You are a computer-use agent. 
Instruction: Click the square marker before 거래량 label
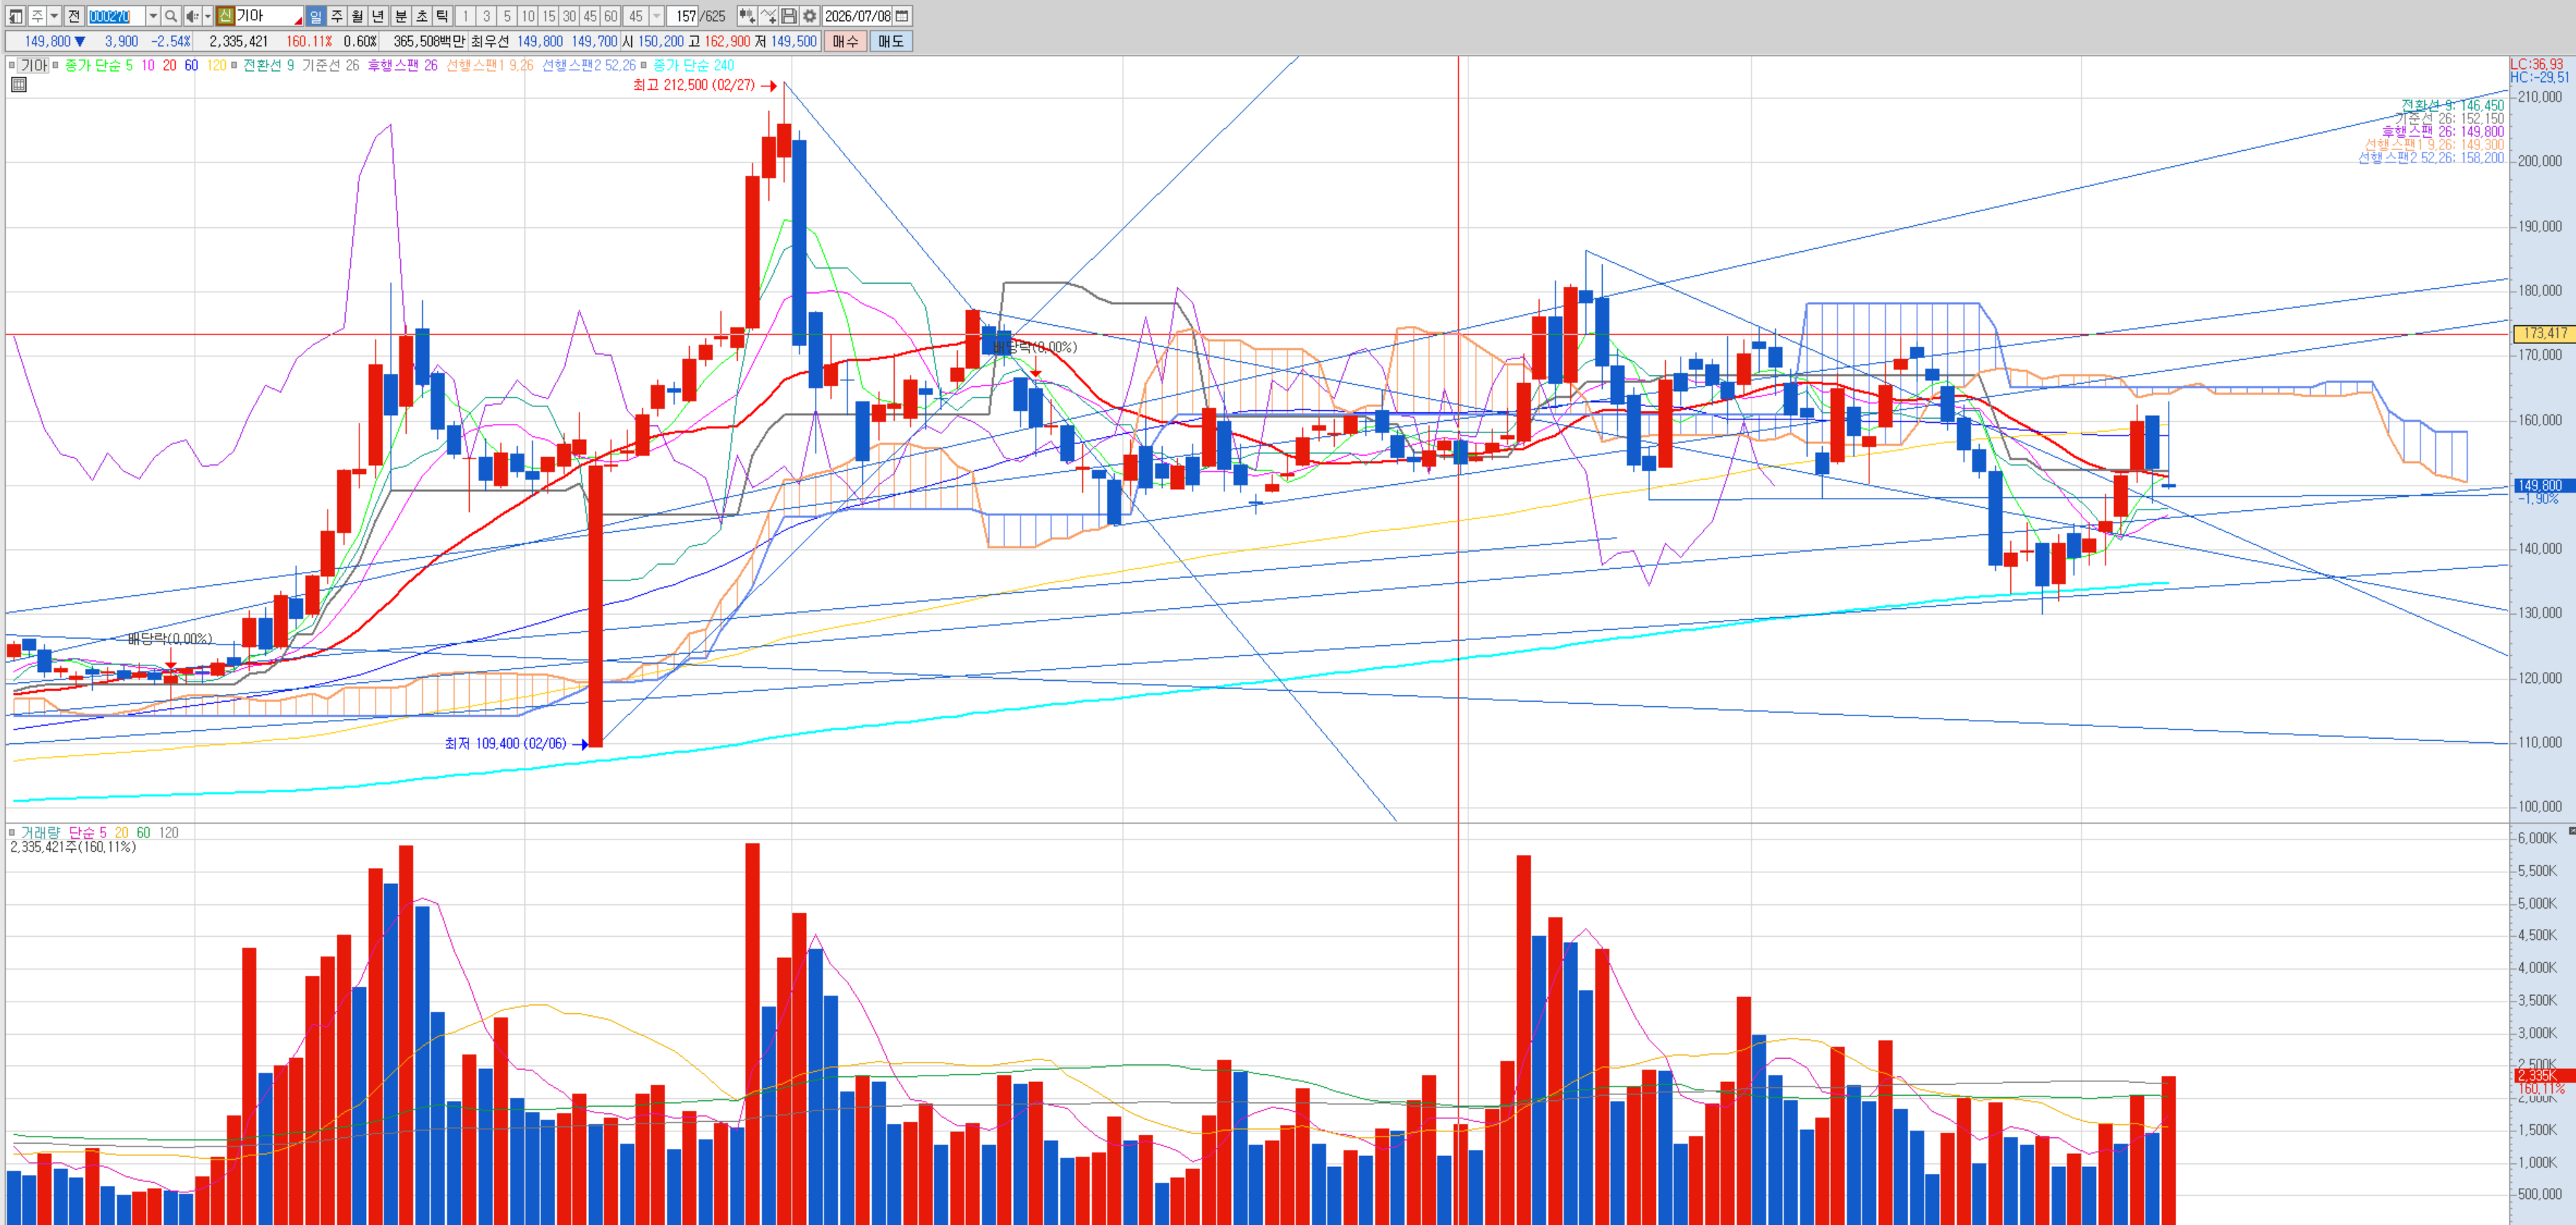click(x=12, y=832)
